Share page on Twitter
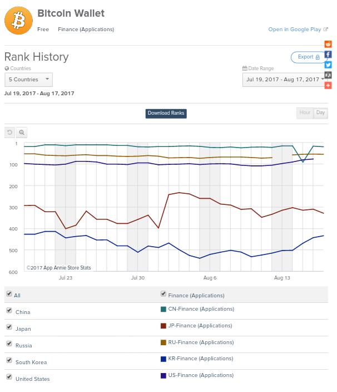The image size is (337, 392). [x=328, y=65]
